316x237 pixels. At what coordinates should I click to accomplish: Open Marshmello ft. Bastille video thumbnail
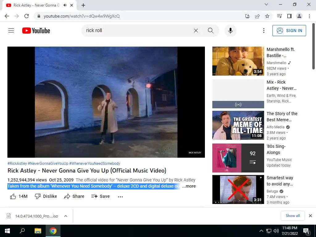238,61
